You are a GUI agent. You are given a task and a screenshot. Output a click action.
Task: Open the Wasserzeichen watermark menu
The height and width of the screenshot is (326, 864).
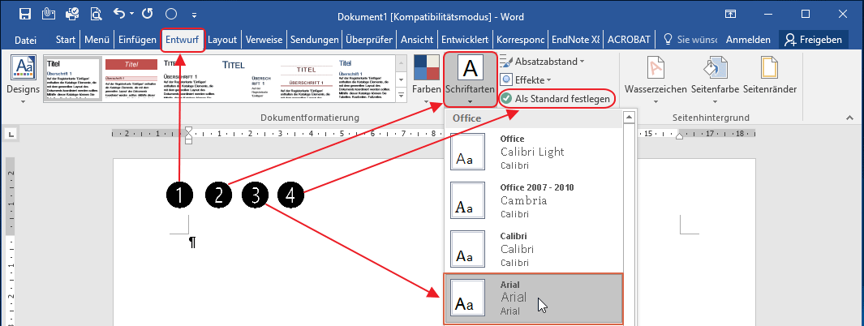point(656,79)
